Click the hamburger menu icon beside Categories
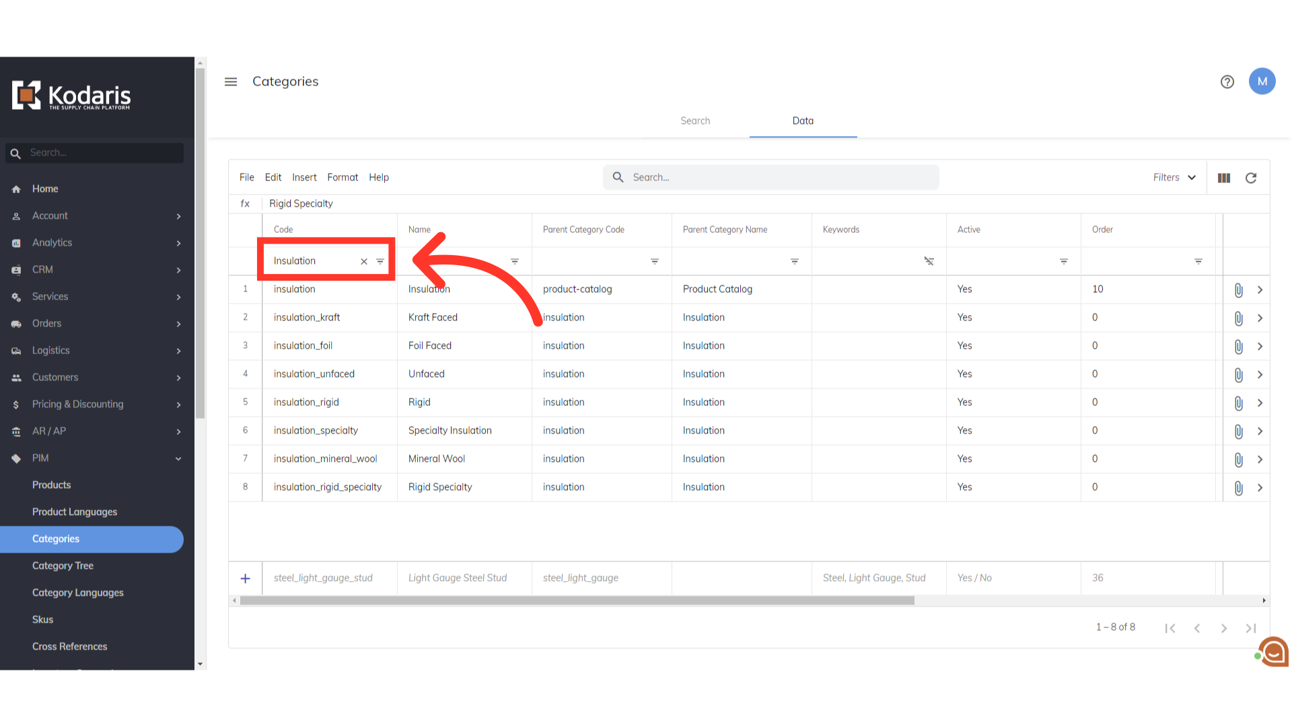 coord(231,81)
